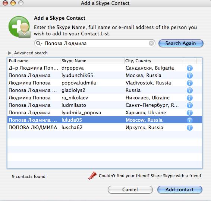The image size is (211, 201).
Task: Open info icon for drpopova contact
Action: 190,68
